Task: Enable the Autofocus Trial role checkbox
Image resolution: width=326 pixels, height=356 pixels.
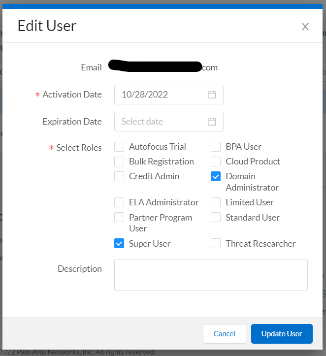Action: tap(119, 147)
